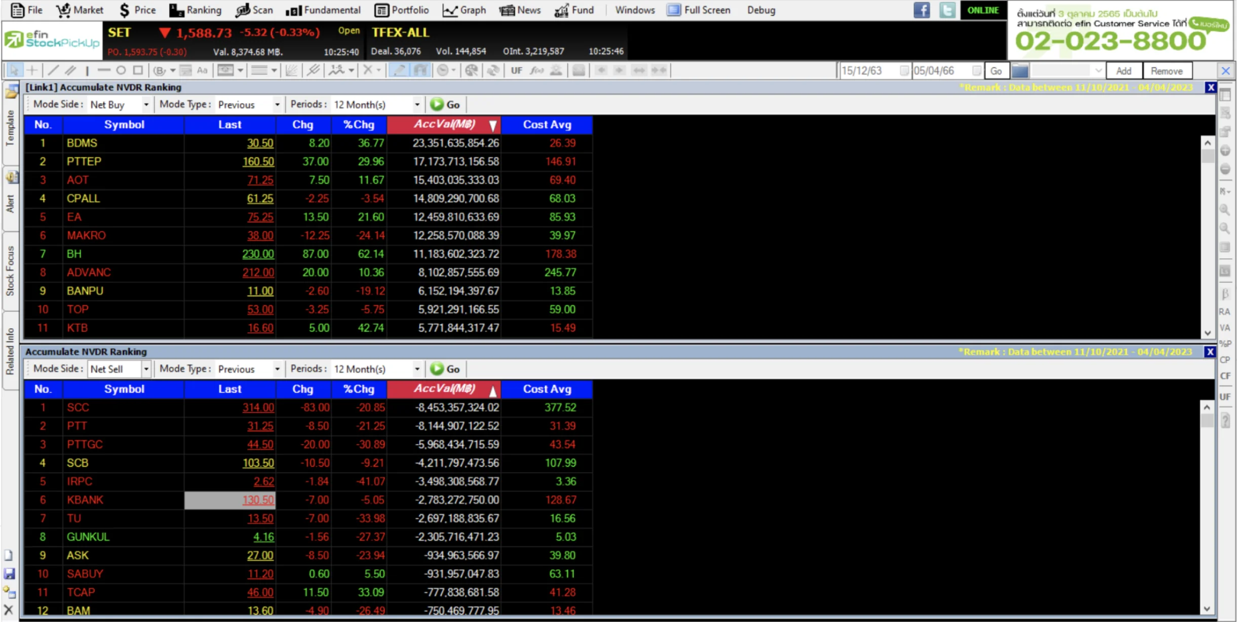This screenshot has height=622, width=1237.
Task: Click the UF toolbar icon
Action: point(516,70)
